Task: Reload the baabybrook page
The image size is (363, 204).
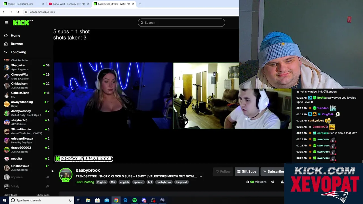Action: coord(18,12)
